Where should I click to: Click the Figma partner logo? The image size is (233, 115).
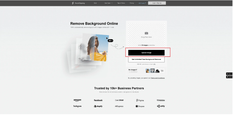[x=140, y=100]
